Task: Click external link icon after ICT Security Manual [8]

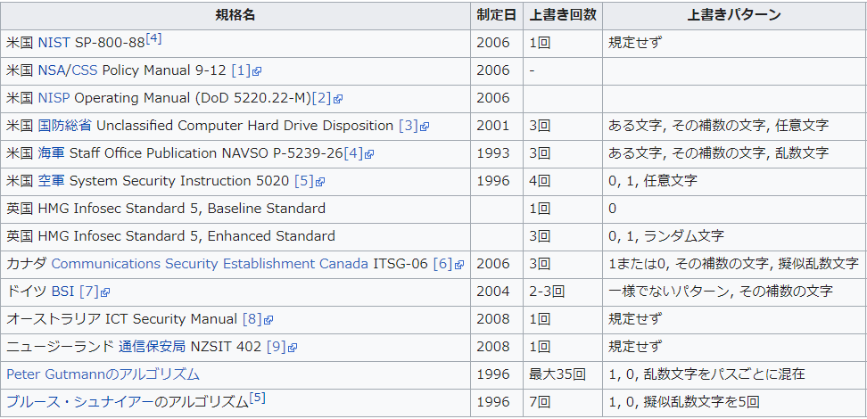Action: (268, 319)
